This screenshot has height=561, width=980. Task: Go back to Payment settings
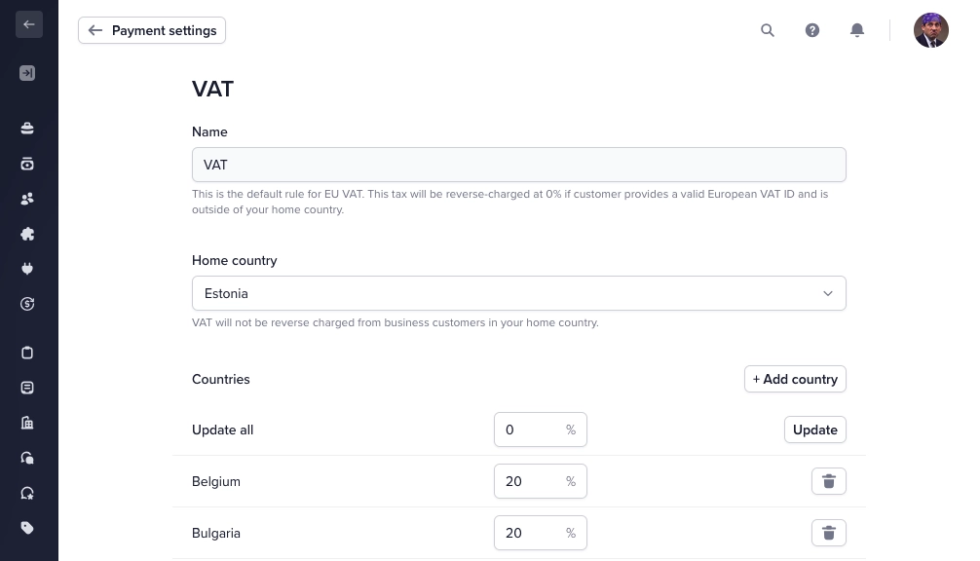[x=152, y=30]
